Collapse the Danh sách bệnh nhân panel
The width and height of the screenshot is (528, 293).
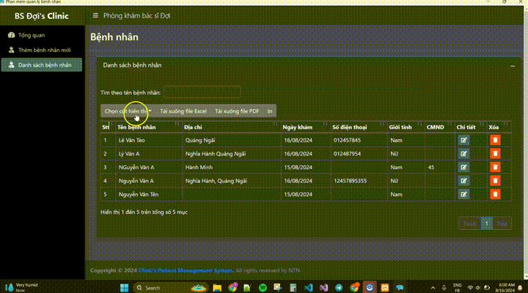point(512,66)
